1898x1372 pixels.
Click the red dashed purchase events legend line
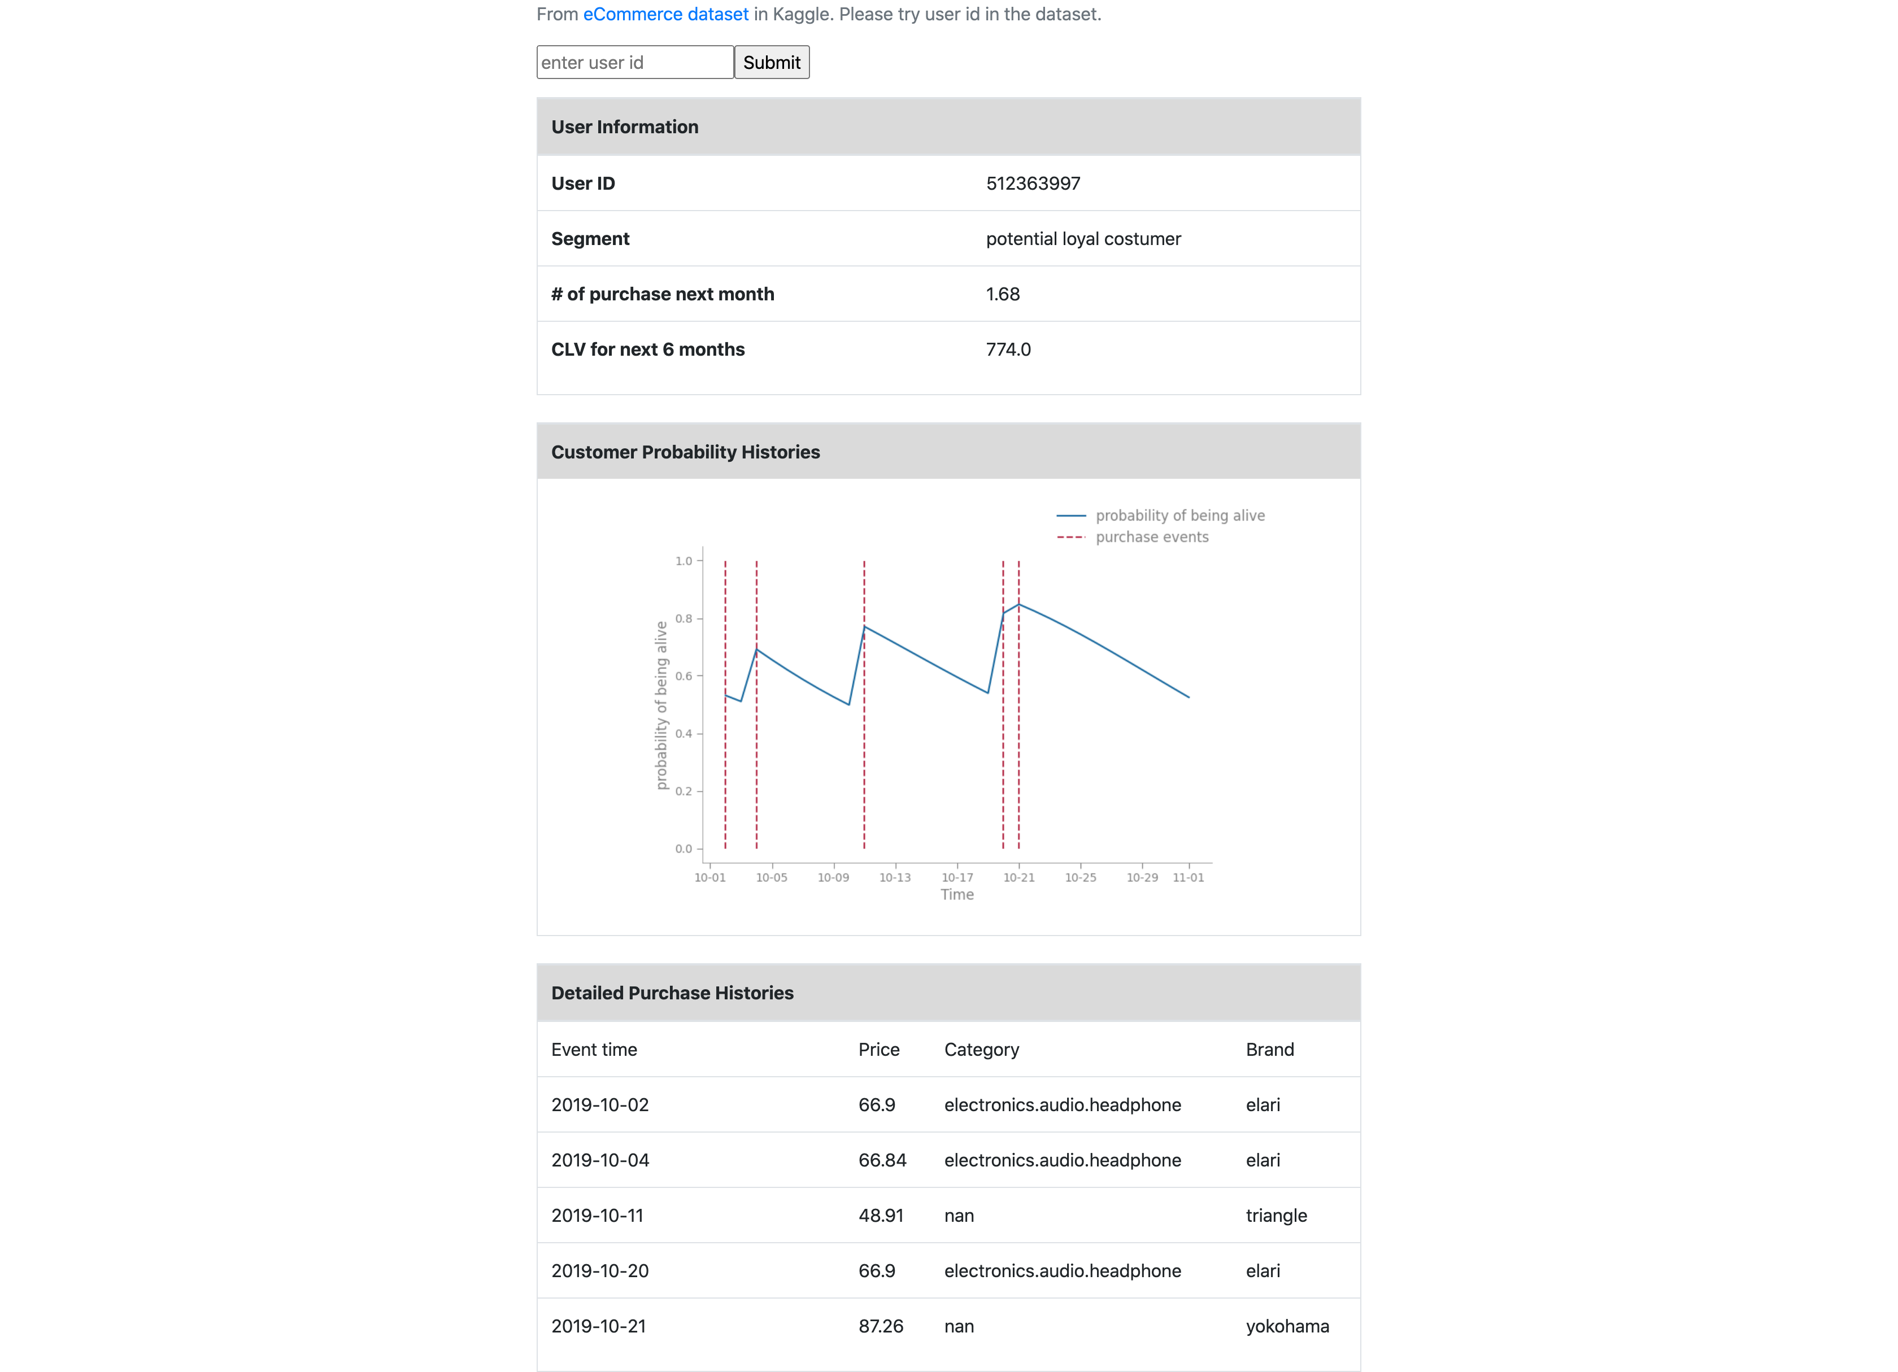point(1070,537)
